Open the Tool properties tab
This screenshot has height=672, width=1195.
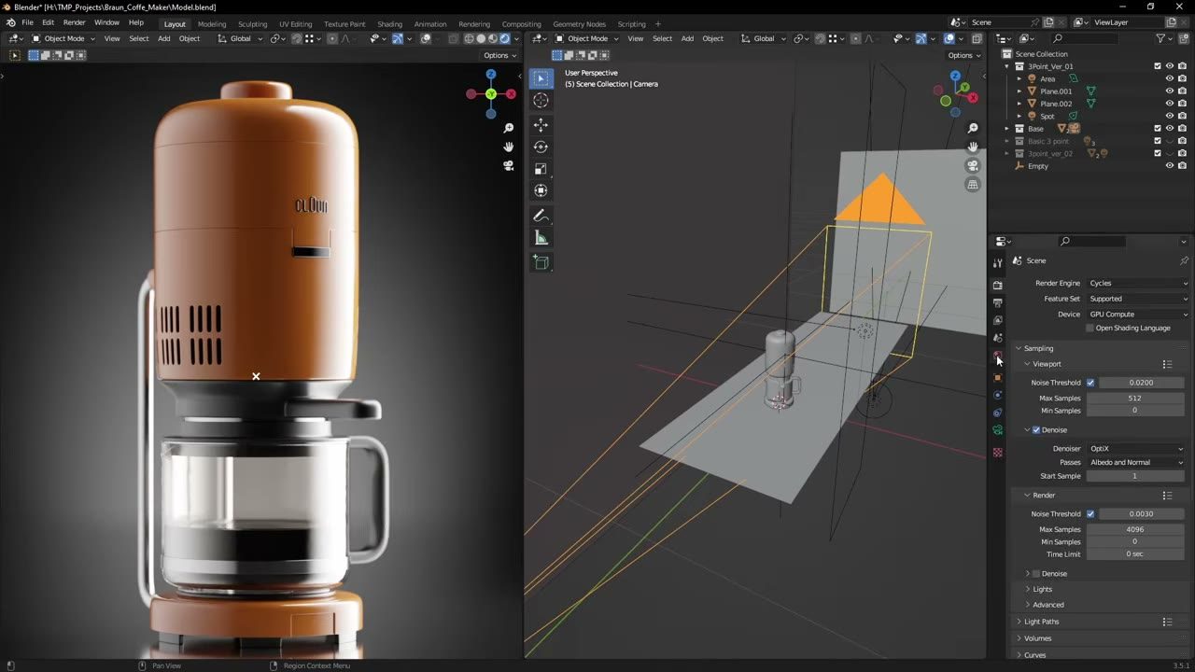point(998,263)
